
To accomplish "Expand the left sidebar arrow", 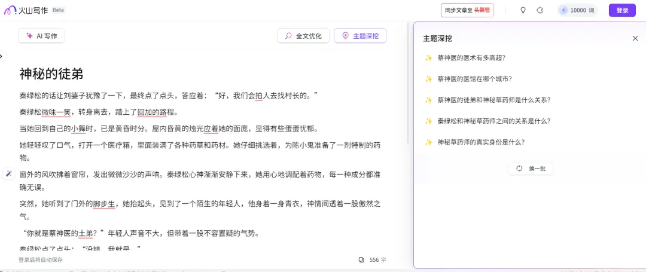I will (x=2, y=56).
